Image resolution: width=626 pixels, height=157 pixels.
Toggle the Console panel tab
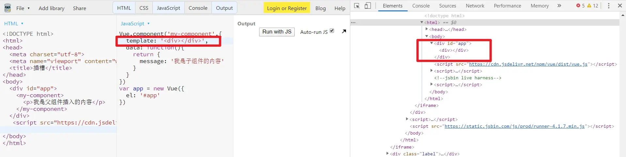click(x=198, y=8)
